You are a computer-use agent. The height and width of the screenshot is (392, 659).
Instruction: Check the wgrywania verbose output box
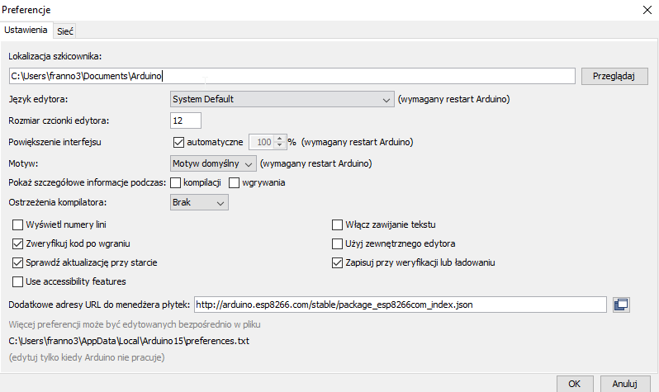(x=234, y=182)
